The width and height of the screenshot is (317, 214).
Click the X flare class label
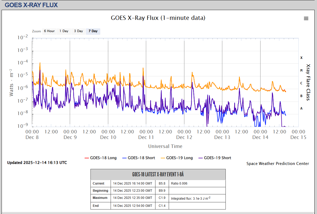tap(301, 58)
